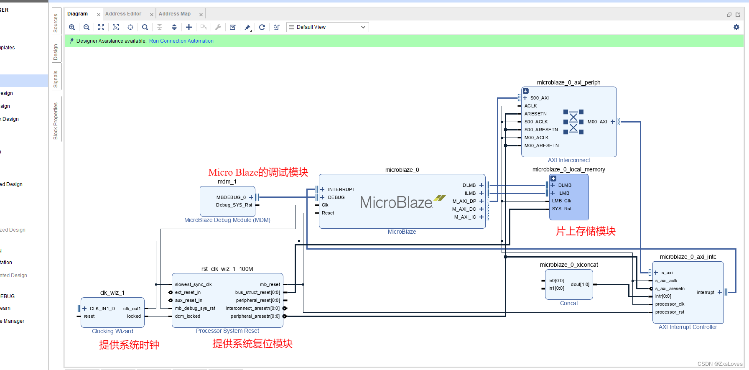
Task: Click the Make External icon
Action: tap(204, 27)
